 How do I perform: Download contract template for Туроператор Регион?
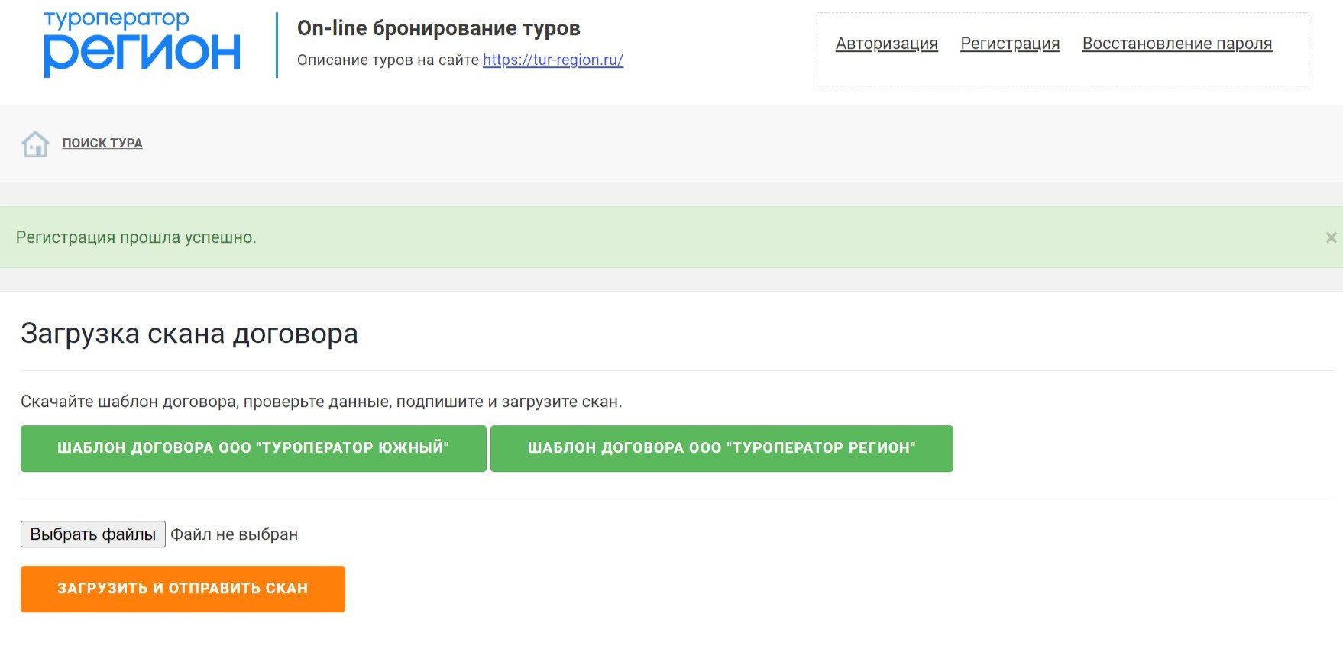721,448
